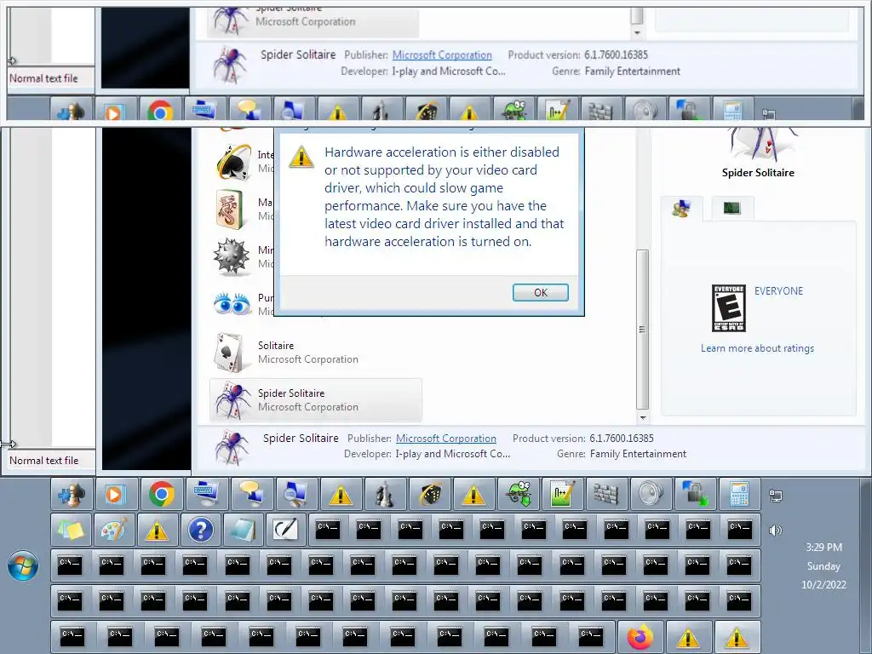Viewport: 872px width, 654px height.
Task: Open the Calculator taskbar button
Action: coord(740,494)
